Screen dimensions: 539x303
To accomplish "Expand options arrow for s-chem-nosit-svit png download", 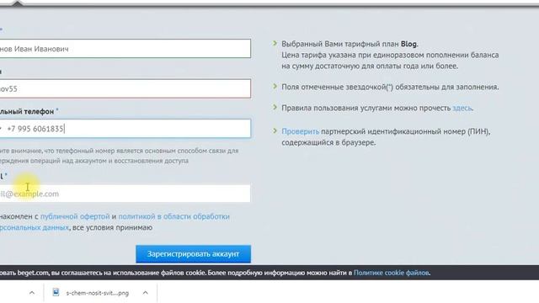I will [x=146, y=293].
